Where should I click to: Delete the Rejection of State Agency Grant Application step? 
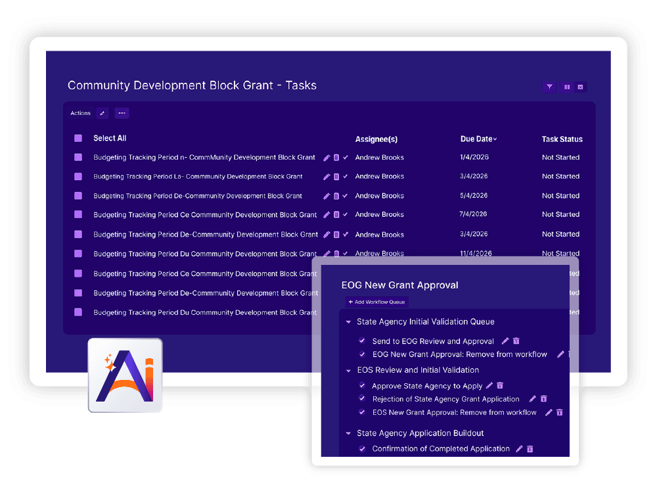(x=543, y=399)
